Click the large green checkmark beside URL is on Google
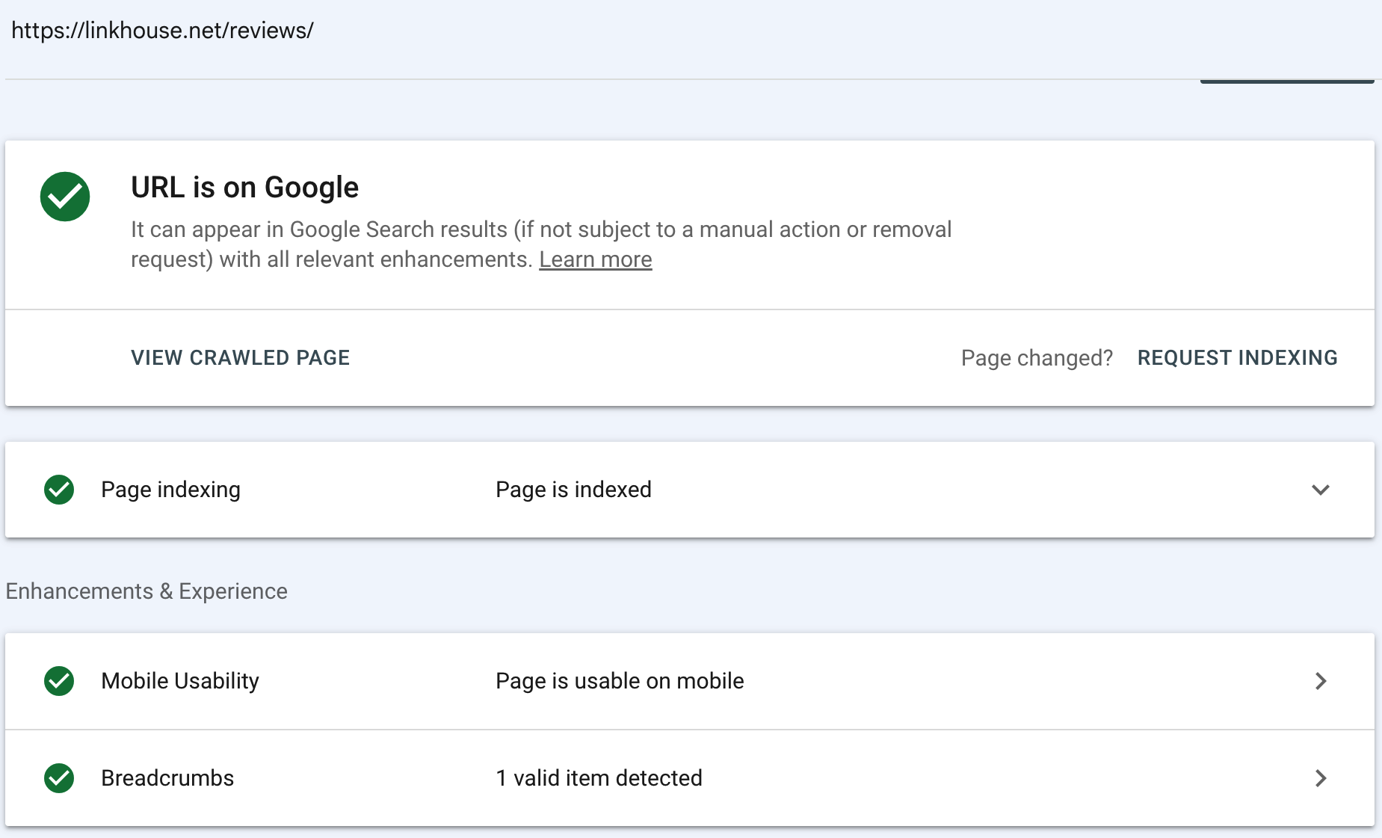The width and height of the screenshot is (1382, 838). [65, 197]
